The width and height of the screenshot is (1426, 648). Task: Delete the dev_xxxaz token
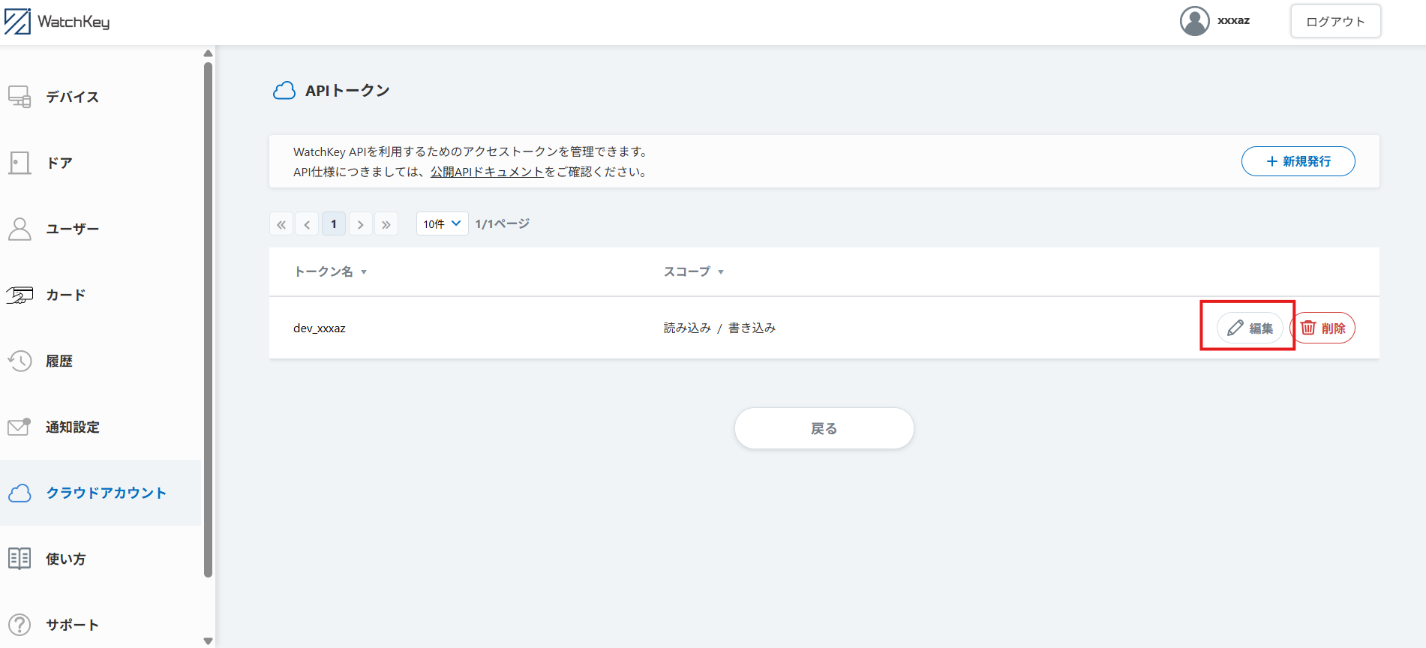[x=1323, y=328]
